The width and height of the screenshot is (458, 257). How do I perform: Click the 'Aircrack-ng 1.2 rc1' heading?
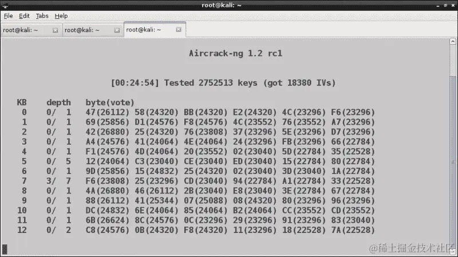pos(235,53)
